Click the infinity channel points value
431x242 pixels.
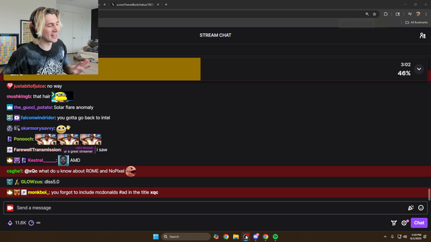point(38,223)
